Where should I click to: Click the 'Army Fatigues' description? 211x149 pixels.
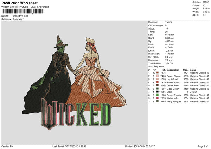click(x=174, y=102)
